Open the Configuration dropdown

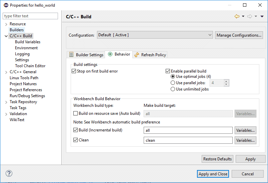click(x=155, y=35)
